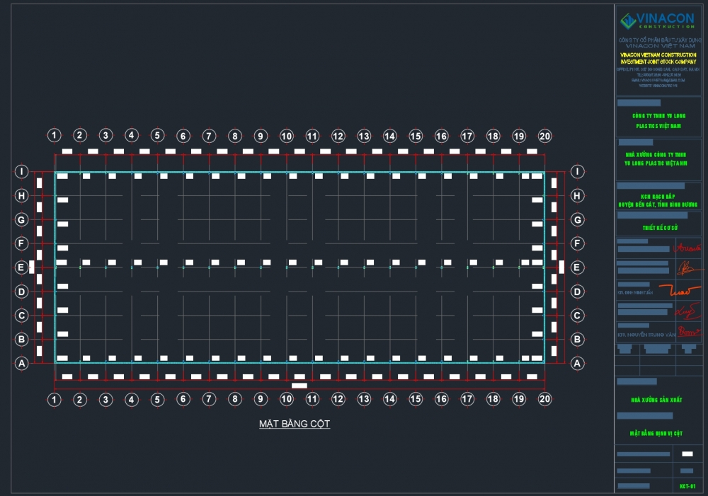Click the MẶT BẰNG ĐỊNH VỊ CỘT label
708x496 pixels.
[658, 432]
